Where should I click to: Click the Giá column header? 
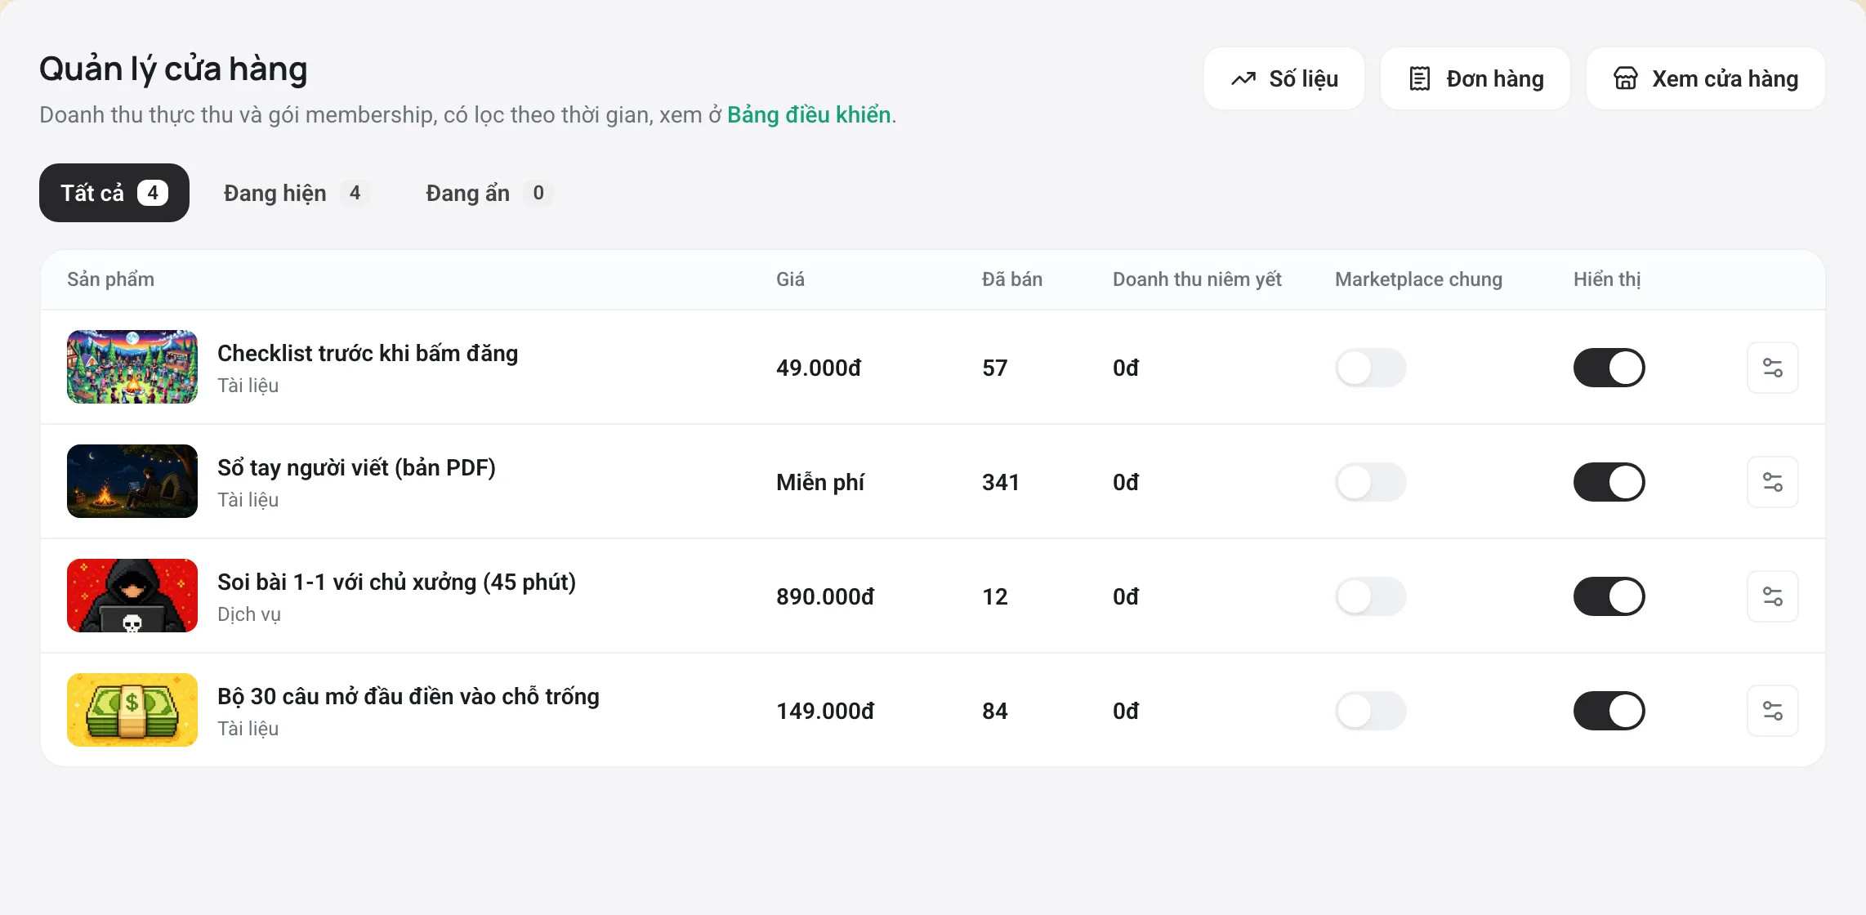(790, 279)
